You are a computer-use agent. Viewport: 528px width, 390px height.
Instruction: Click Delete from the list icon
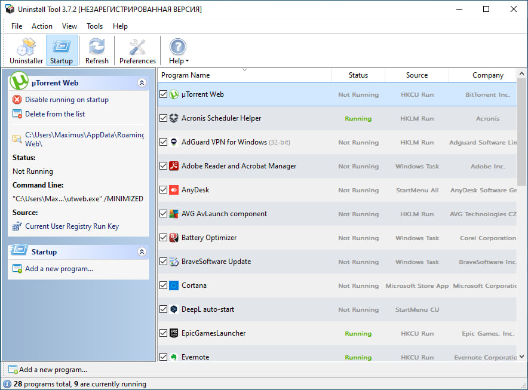[x=17, y=114]
